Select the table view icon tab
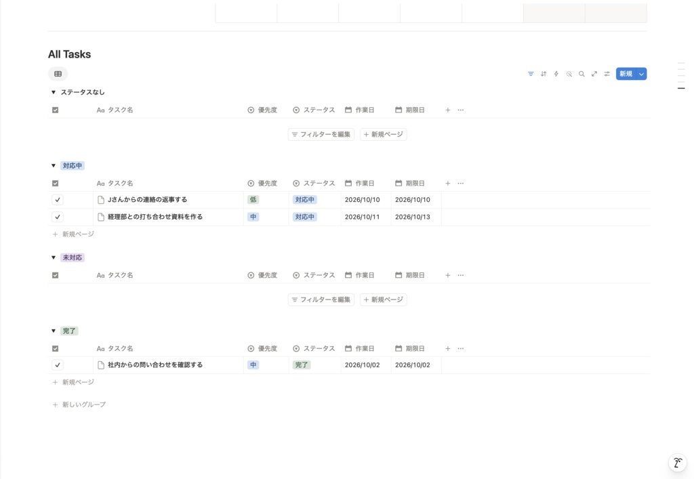 pos(58,74)
